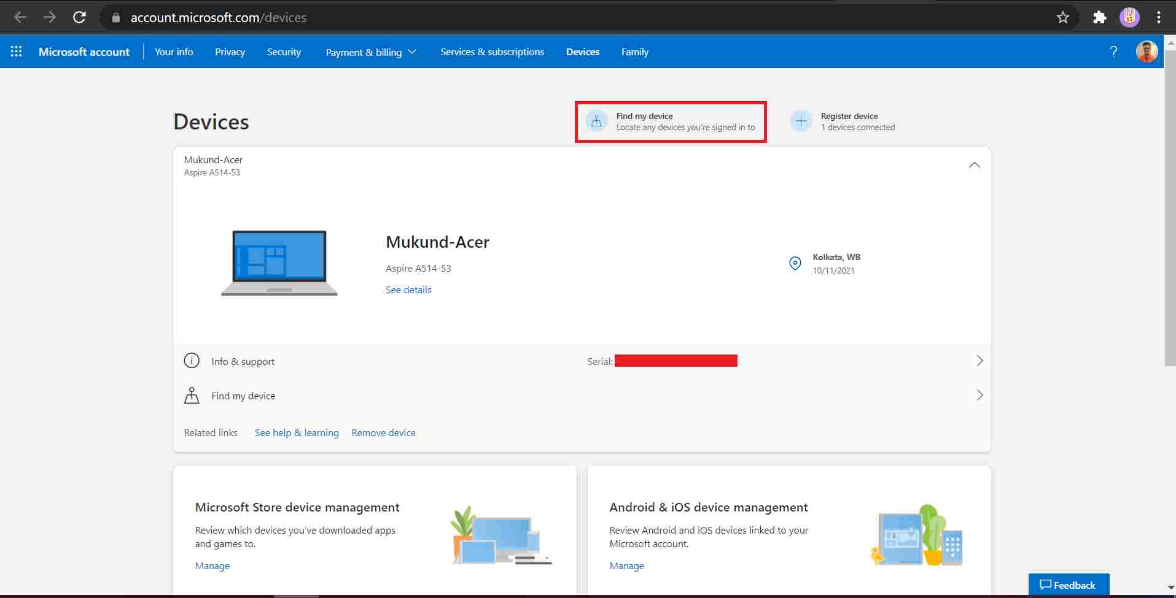Open the browser extensions puzzle icon
This screenshot has width=1176, height=598.
1100,18
